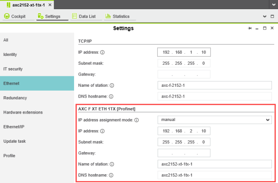Image resolution: width=278 pixels, height=183 pixels.
Task: Close the axc2152-xt-1tx-1 document tab
Action: coord(50,5)
